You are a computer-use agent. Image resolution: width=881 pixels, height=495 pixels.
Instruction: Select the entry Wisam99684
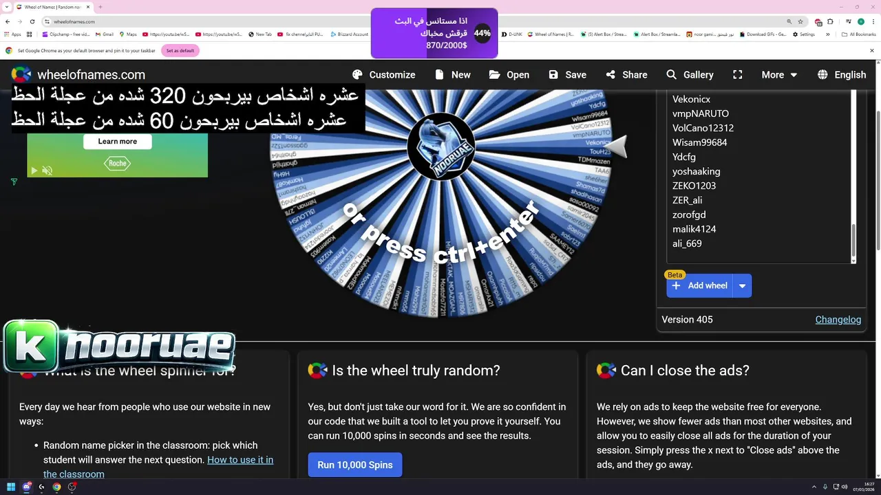(x=699, y=142)
